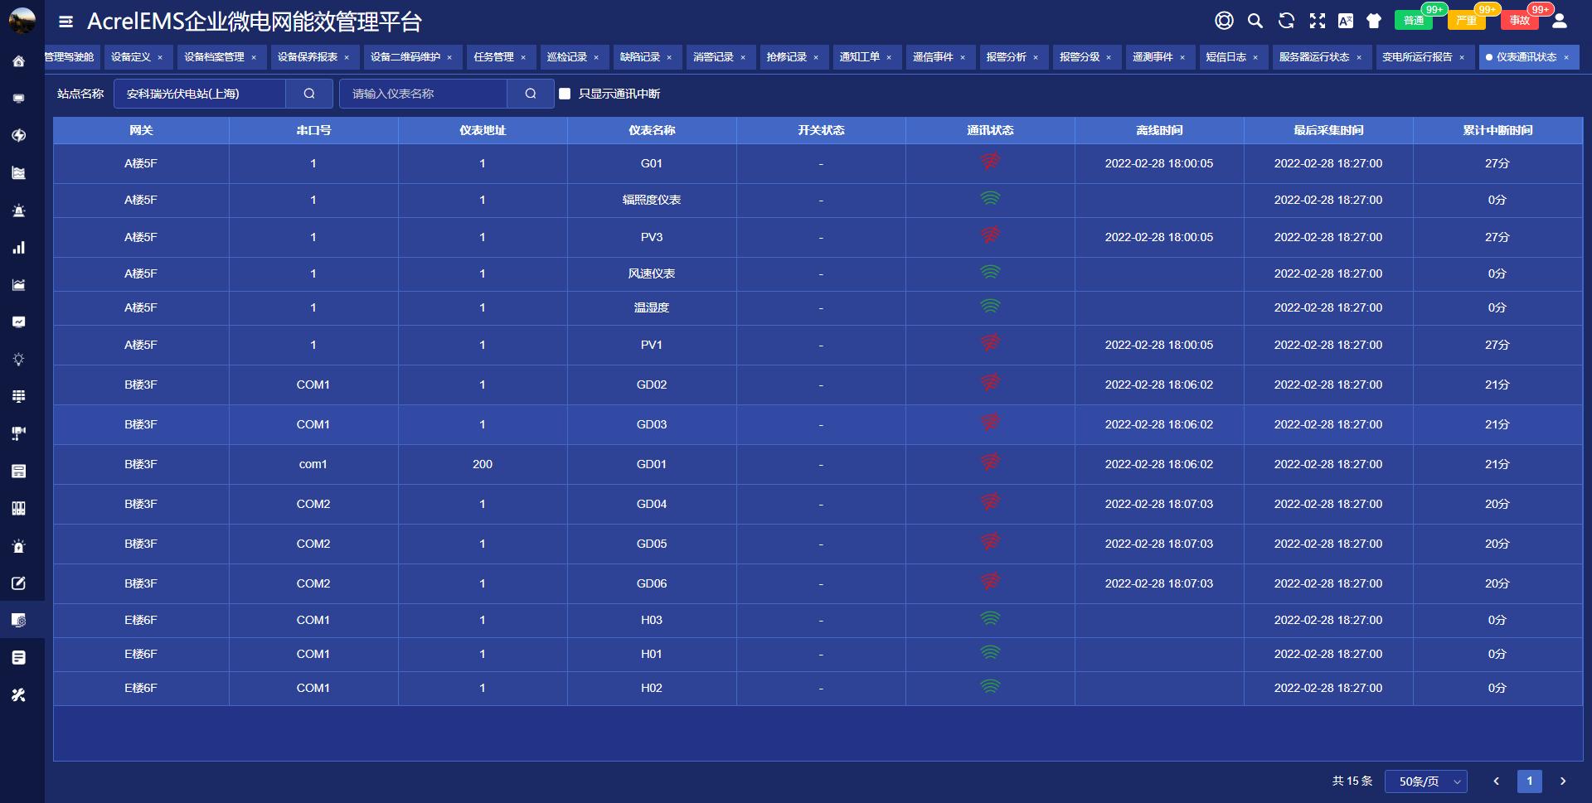Click the fullscreen expand icon
The width and height of the screenshot is (1592, 803).
coord(1317,21)
